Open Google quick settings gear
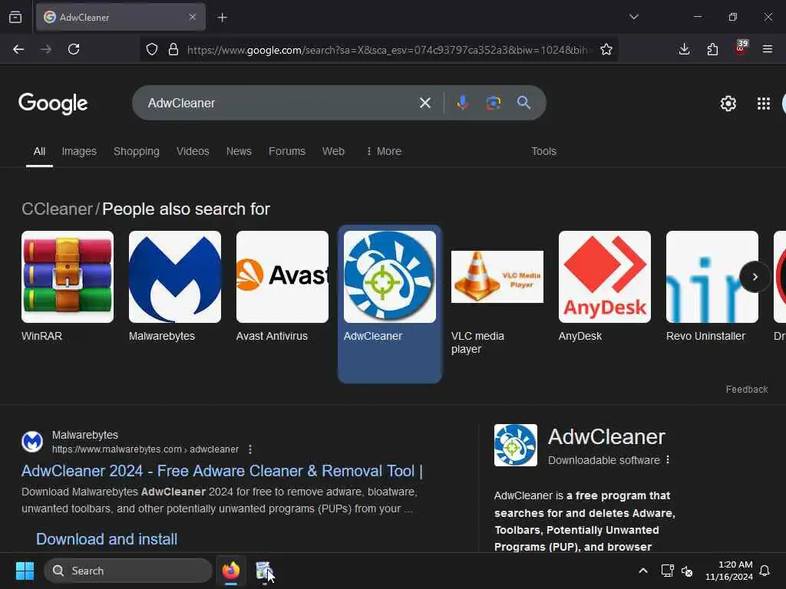Screen dimensions: 786x589 click(x=728, y=104)
